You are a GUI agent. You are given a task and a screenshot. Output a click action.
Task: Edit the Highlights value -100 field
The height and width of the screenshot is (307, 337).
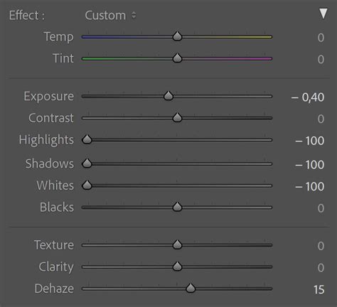[310, 141]
